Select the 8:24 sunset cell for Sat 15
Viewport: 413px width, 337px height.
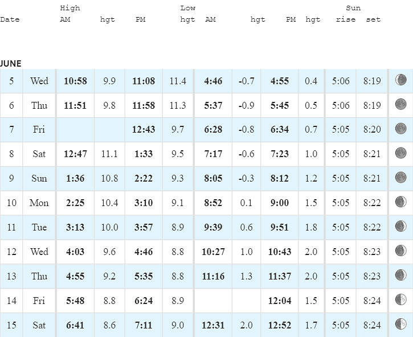tap(372, 325)
